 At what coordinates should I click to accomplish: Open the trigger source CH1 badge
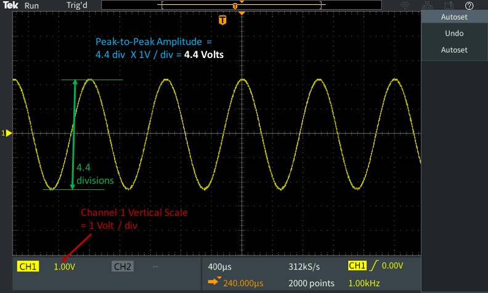click(357, 266)
